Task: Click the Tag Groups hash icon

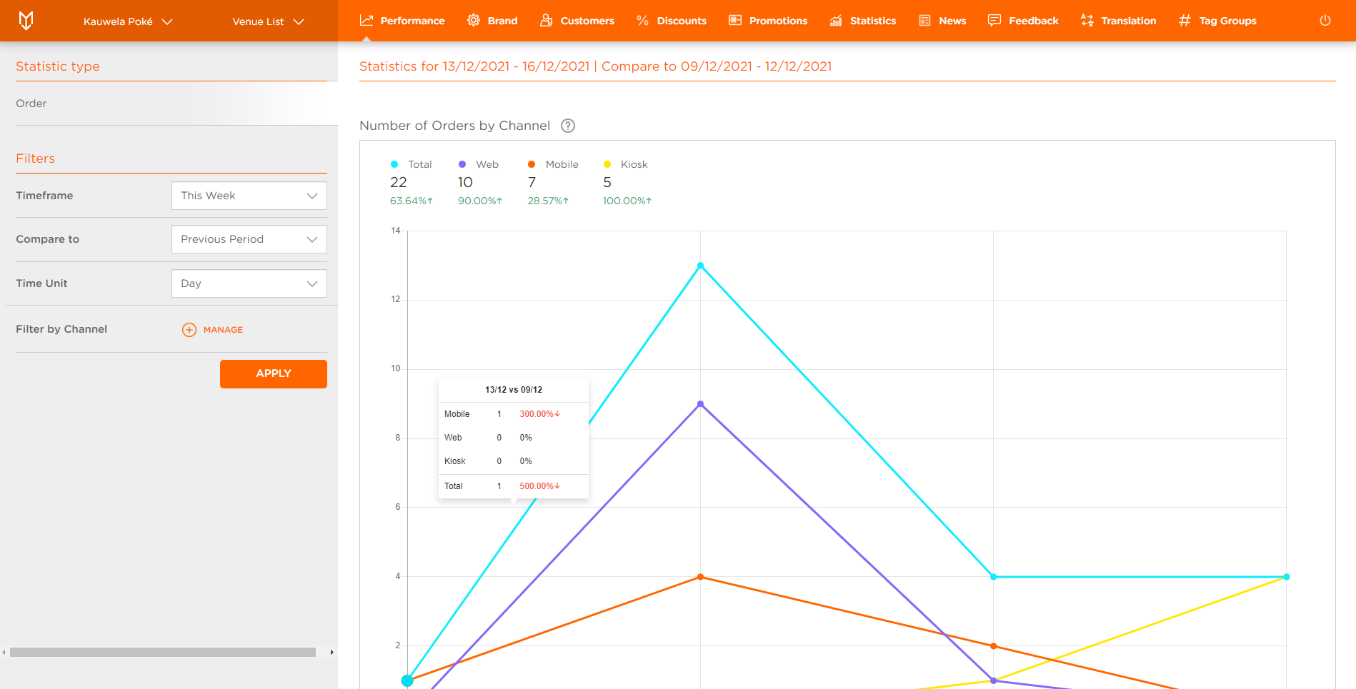Action: pos(1185,20)
